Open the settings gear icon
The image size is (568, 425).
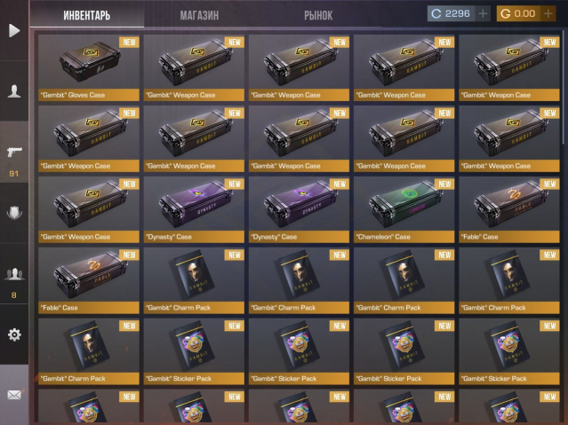[x=14, y=334]
